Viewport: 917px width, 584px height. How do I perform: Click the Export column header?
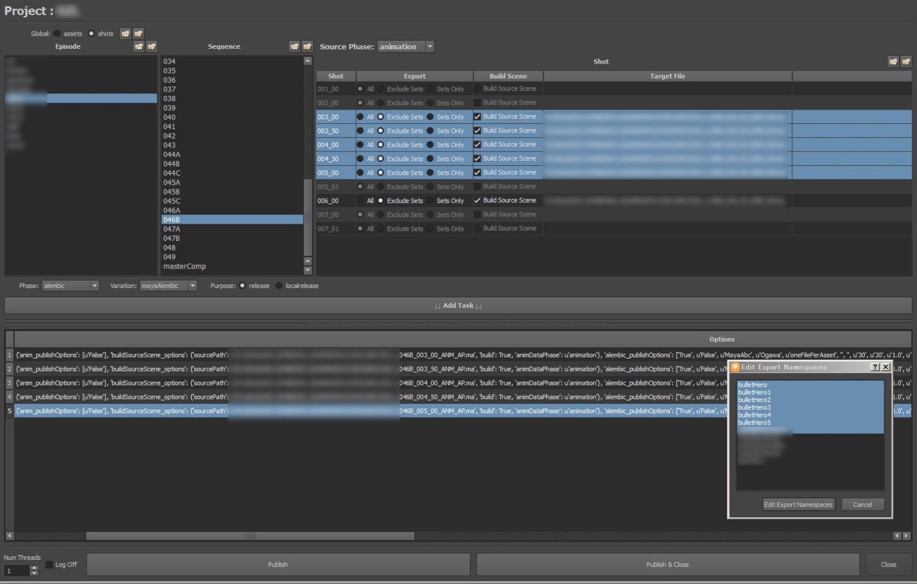tap(414, 76)
